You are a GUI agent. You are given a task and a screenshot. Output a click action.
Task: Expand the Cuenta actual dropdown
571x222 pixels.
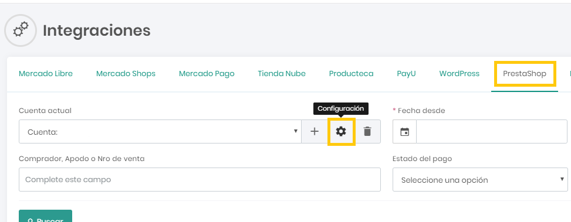pyautogui.click(x=160, y=132)
